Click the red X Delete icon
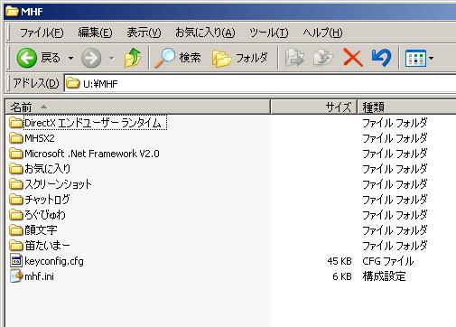 point(352,58)
